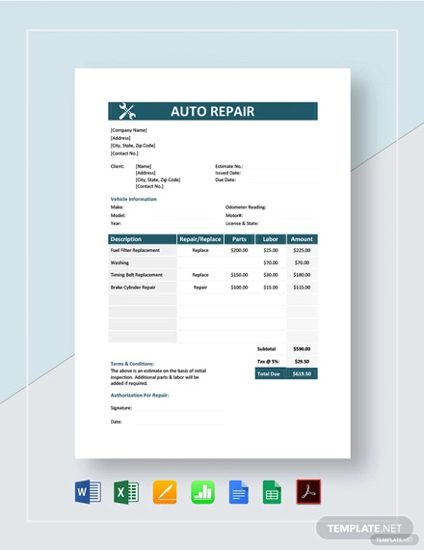The width and height of the screenshot is (424, 550).
Task: Click the Adobe PDF format icon
Action: click(308, 492)
